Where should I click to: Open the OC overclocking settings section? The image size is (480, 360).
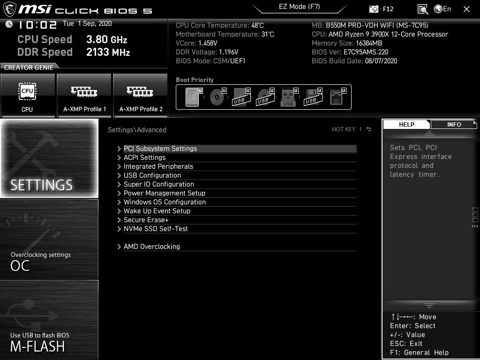[49, 239]
